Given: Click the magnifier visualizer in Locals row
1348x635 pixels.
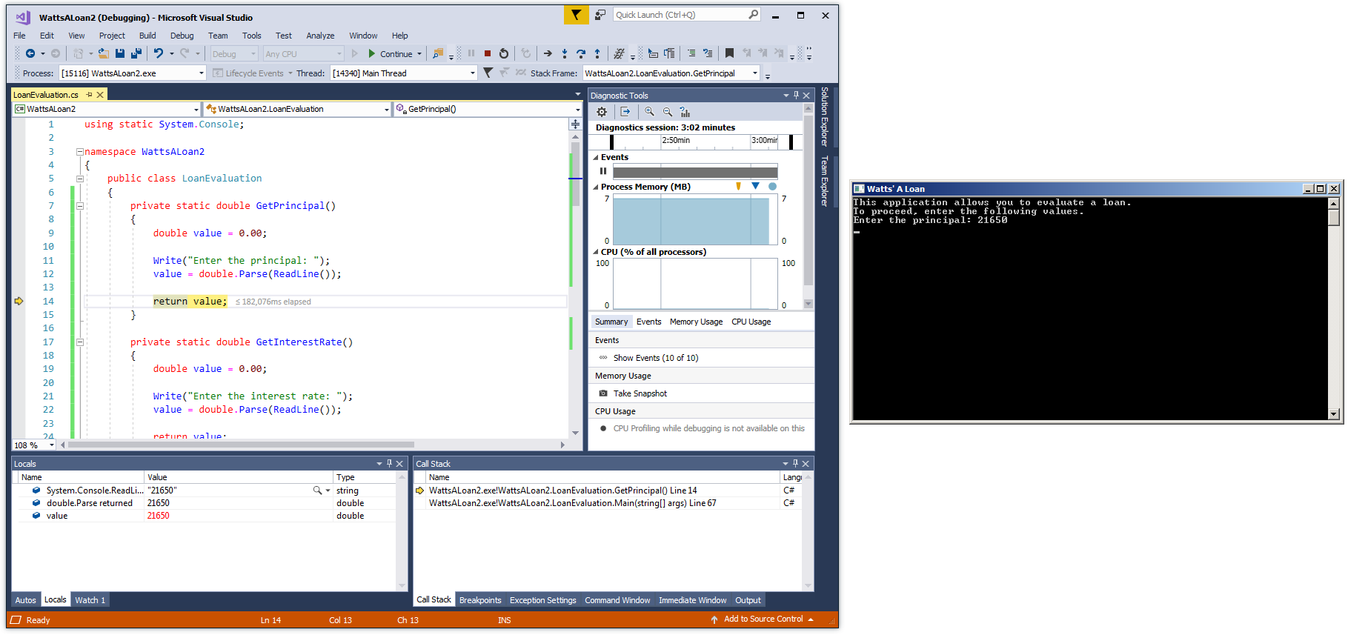Looking at the screenshot, I should (x=317, y=491).
